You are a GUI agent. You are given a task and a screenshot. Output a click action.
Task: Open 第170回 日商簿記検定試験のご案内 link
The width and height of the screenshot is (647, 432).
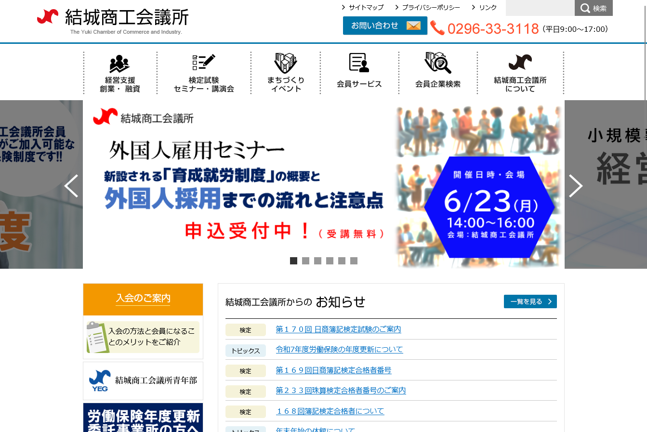(338, 329)
